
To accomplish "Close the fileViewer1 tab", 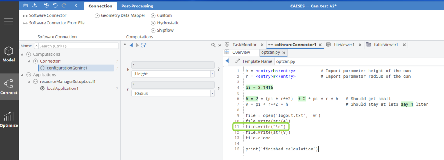I will pos(360,45).
